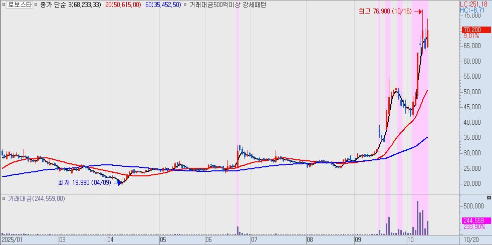Click the 로보스타 stock name box

coord(19,6)
